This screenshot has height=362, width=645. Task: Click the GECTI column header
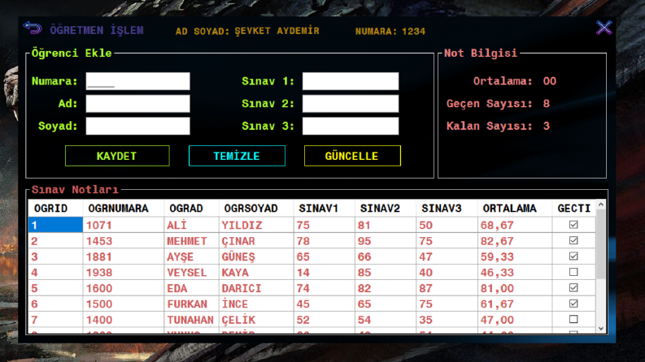574,209
